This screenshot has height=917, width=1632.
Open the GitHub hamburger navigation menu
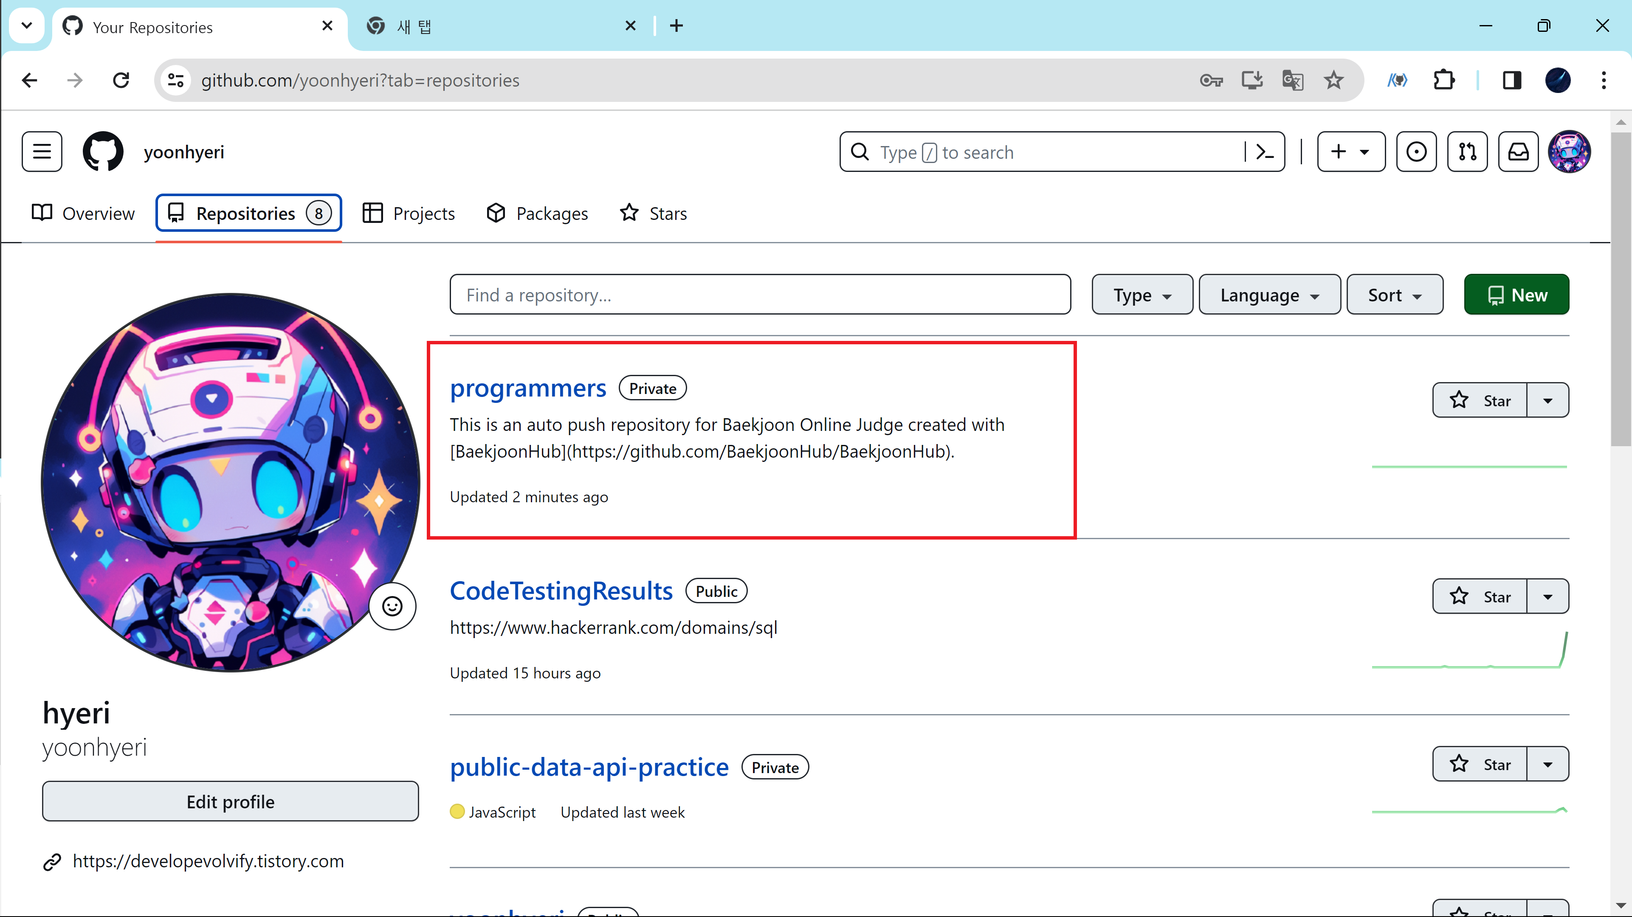[42, 152]
